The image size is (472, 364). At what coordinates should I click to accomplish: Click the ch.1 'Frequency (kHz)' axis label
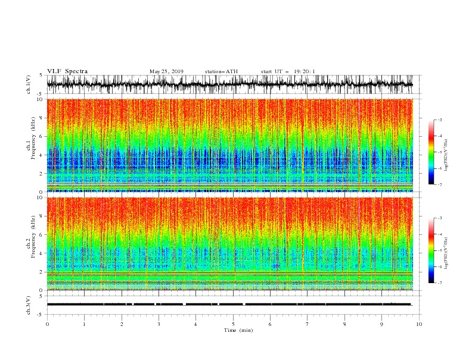pos(33,137)
